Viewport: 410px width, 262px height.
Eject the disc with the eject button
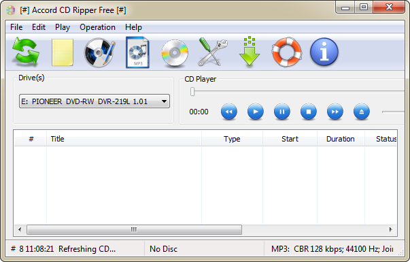point(361,112)
